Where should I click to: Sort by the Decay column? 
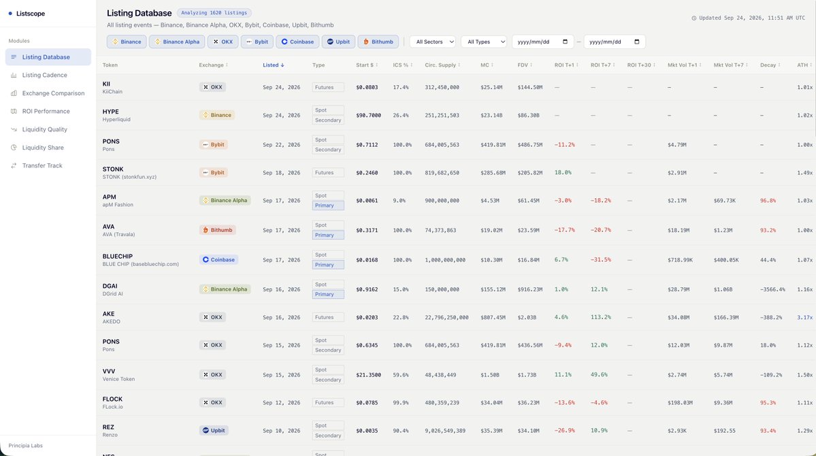tap(770, 65)
